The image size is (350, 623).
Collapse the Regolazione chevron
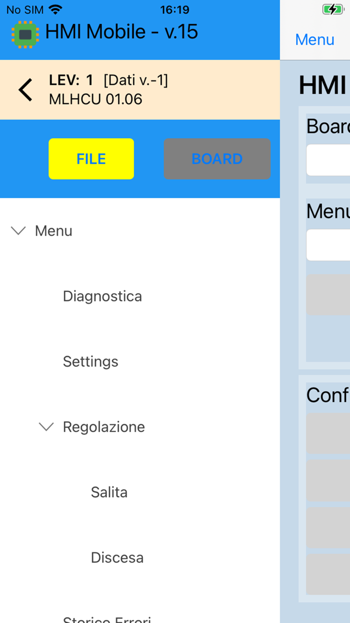(x=46, y=427)
